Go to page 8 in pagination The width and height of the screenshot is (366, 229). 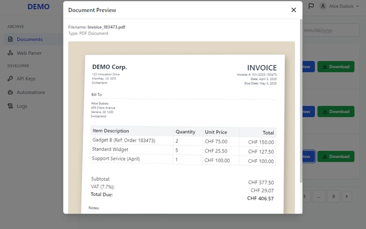click(x=334, y=196)
